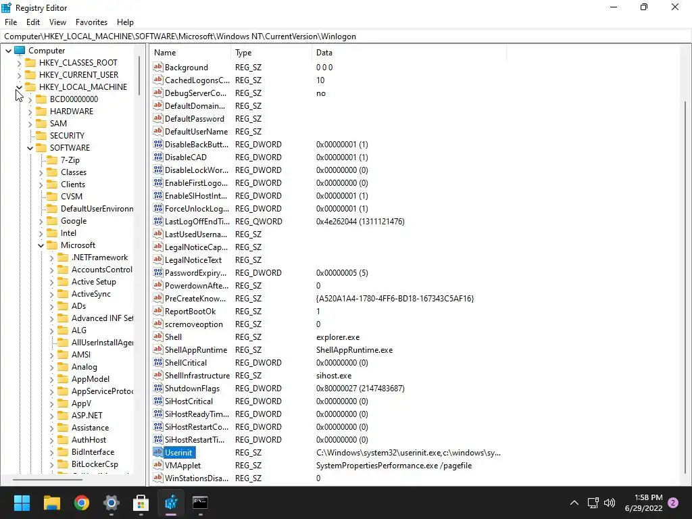692x519 pixels.
Task: Click the LastLogOffEndTi QWORD value icon
Action: click(x=158, y=221)
